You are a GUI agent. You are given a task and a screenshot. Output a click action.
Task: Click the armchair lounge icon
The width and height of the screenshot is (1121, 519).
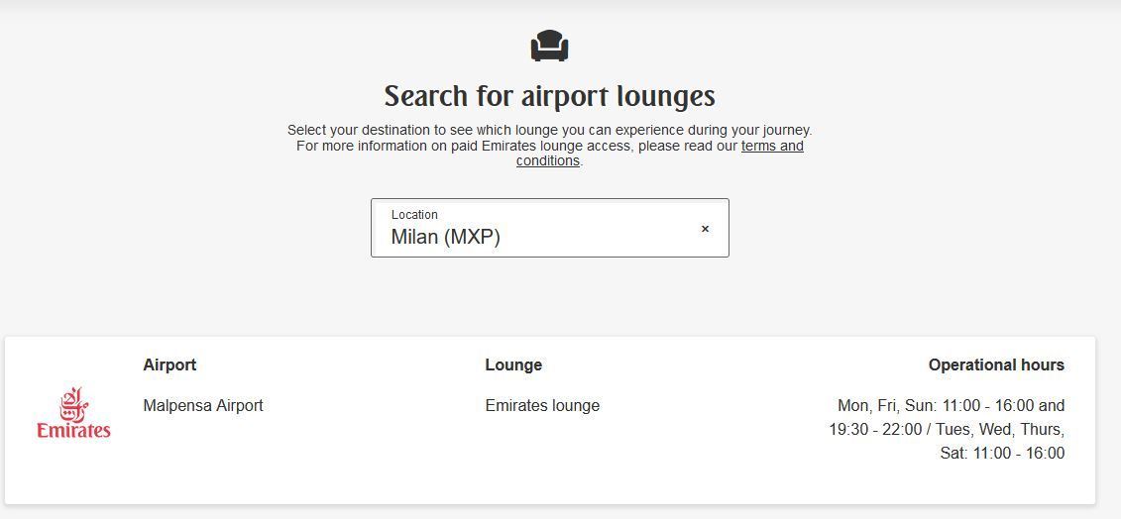549,46
